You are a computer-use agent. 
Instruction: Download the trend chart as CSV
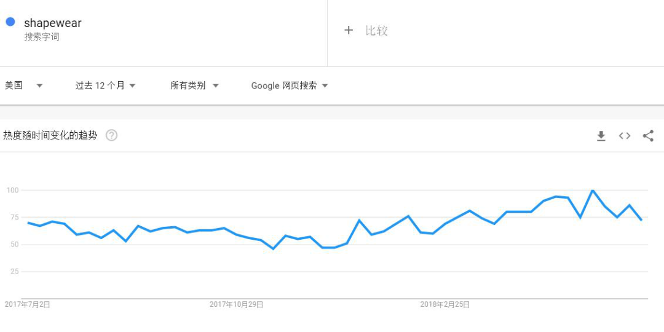pyautogui.click(x=601, y=136)
